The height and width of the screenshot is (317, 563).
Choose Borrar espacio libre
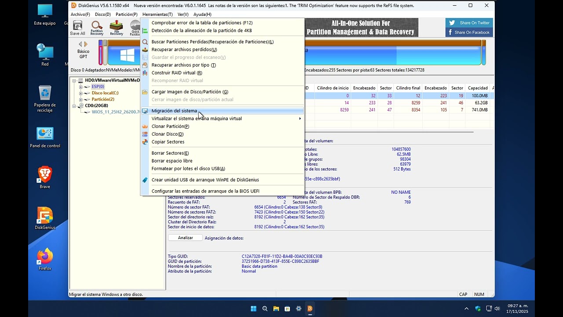tap(222, 161)
